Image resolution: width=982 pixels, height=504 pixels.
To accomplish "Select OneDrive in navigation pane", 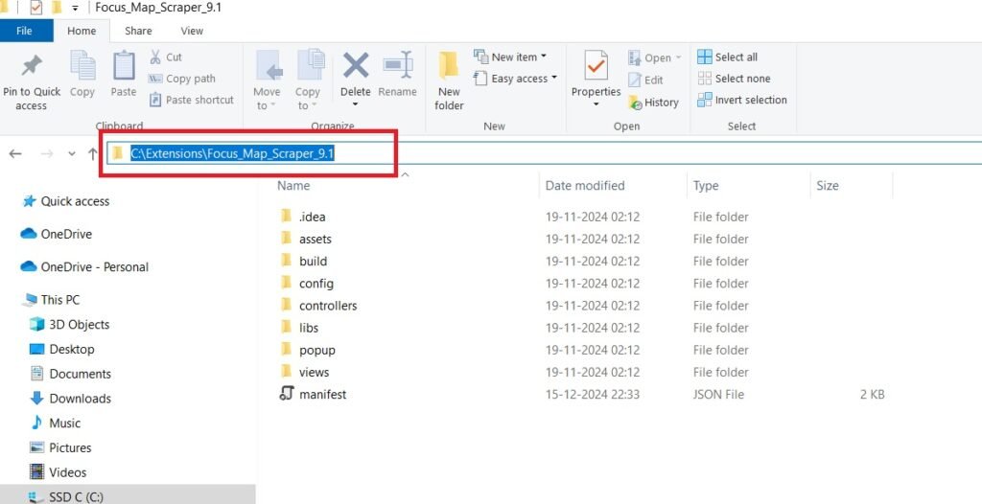I will click(57, 234).
